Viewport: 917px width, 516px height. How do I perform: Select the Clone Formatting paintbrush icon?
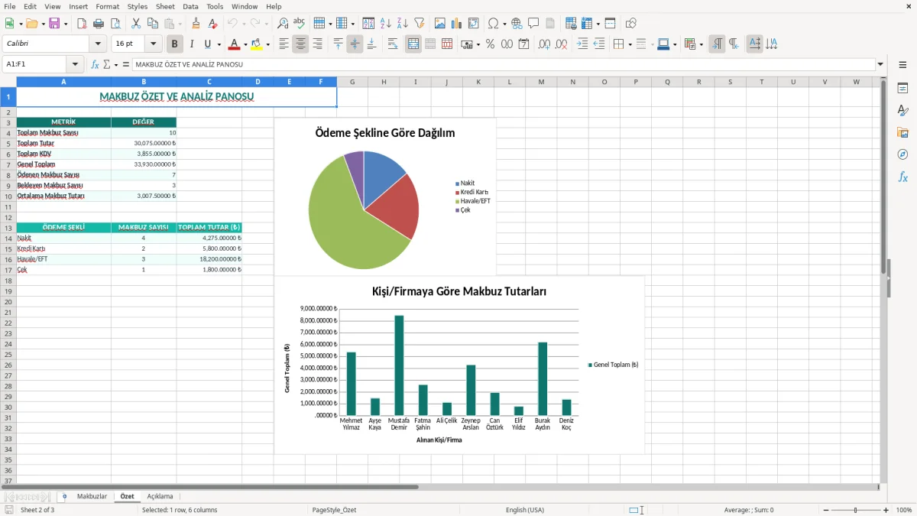196,24
